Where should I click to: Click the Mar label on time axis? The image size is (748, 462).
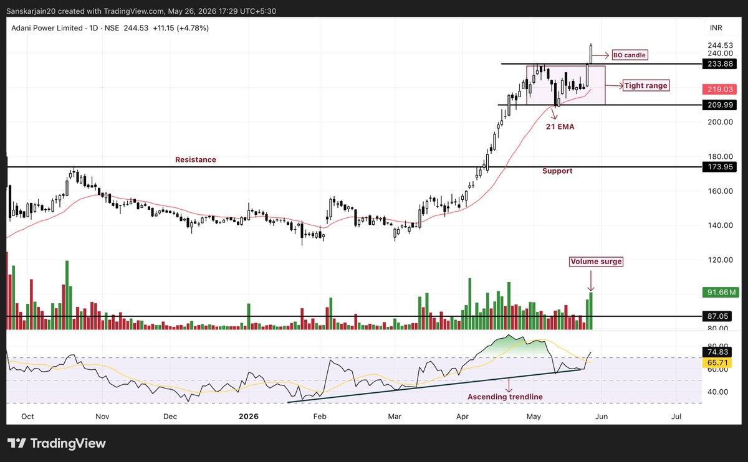click(x=394, y=415)
